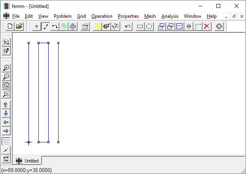Select the Untitled document tab
This screenshot has width=246, height=174.
pos(28,161)
